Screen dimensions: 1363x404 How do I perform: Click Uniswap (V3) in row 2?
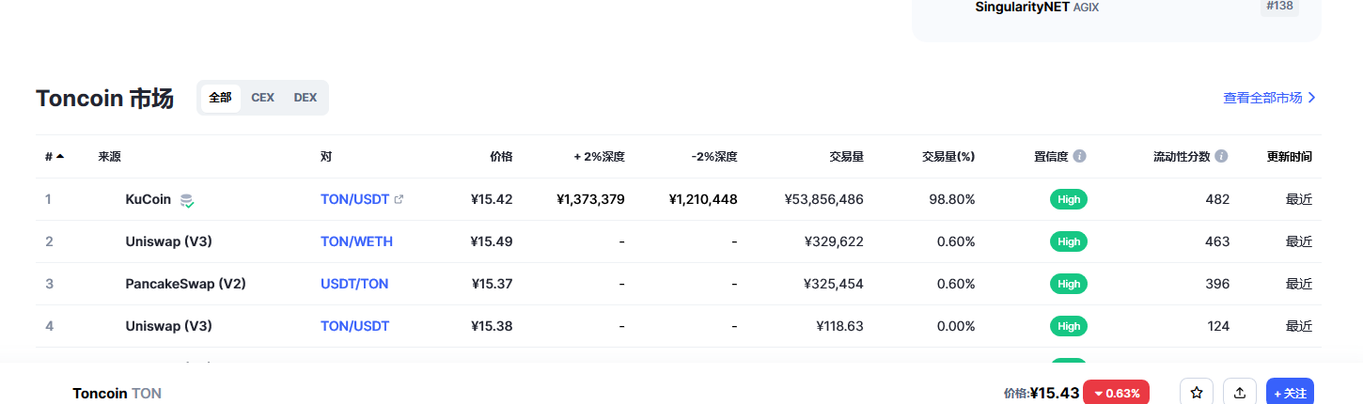pyautogui.click(x=168, y=241)
